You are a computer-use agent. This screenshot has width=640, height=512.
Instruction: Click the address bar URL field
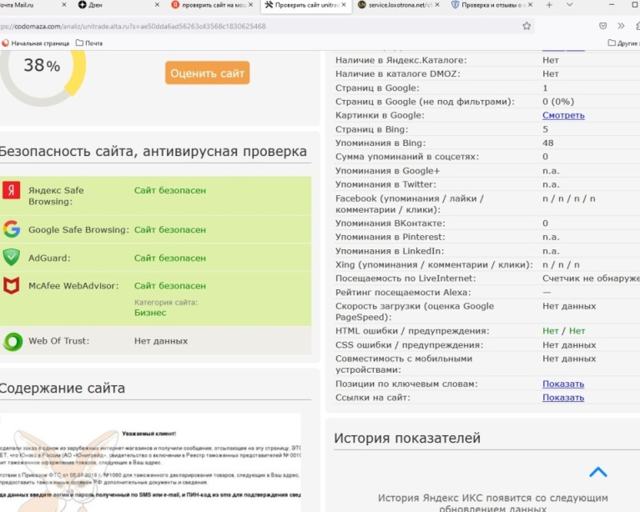(x=261, y=26)
